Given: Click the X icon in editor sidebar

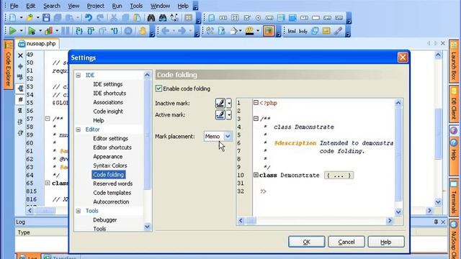Looking at the screenshot, I should [20, 55].
